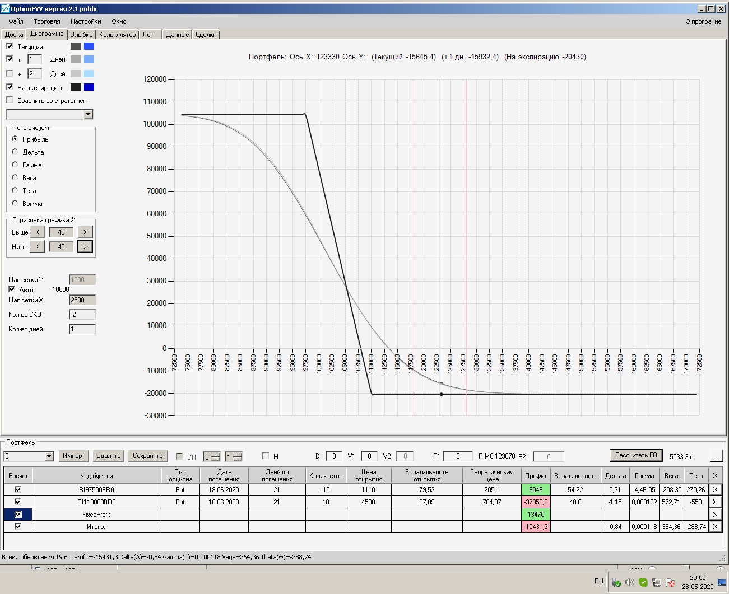This screenshot has height=594, width=729.
Task: Open the Файл menu
Action: click(x=16, y=21)
